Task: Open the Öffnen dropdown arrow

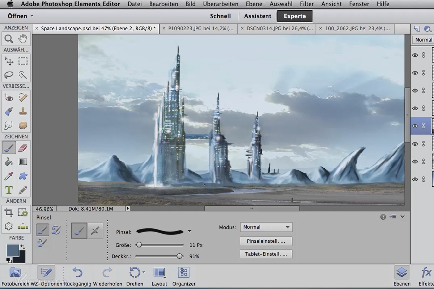Action: click(32, 16)
